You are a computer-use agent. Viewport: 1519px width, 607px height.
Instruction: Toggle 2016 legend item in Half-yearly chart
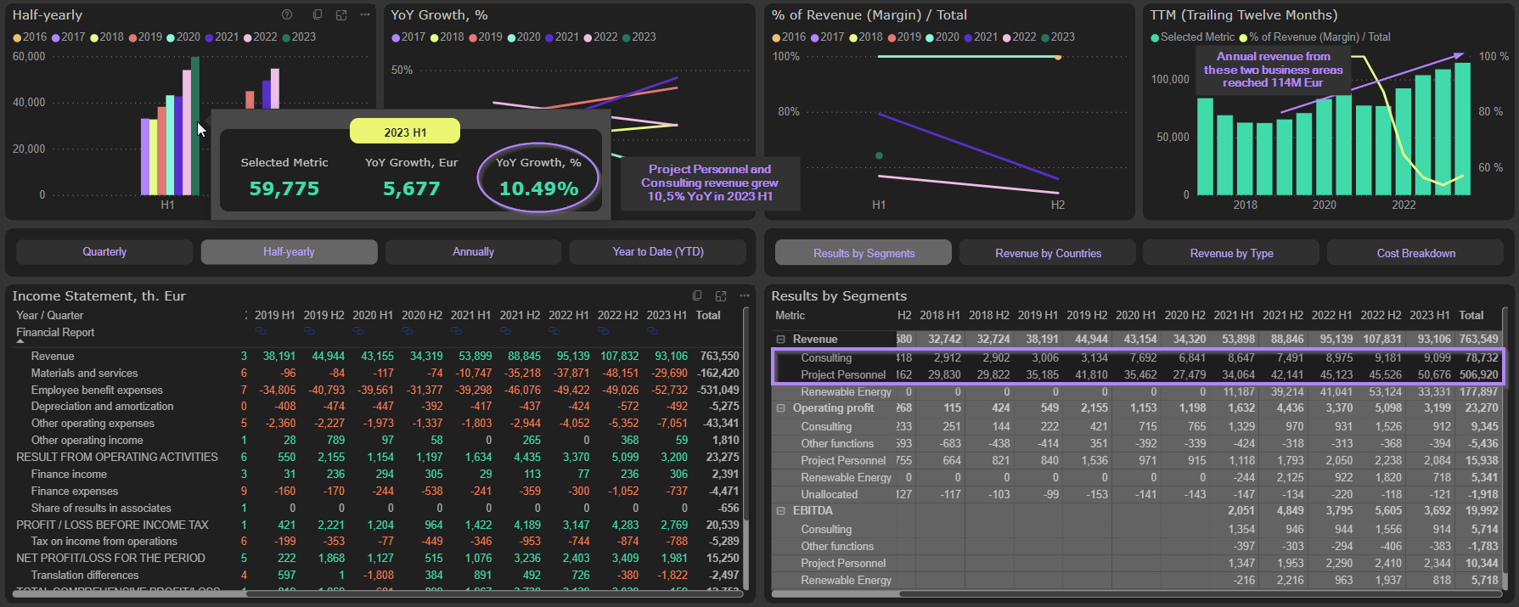29,37
